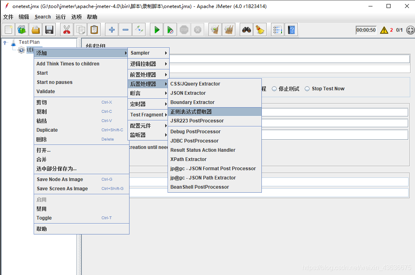
Task: Expand all nodes with plus icon
Action: (x=112, y=30)
